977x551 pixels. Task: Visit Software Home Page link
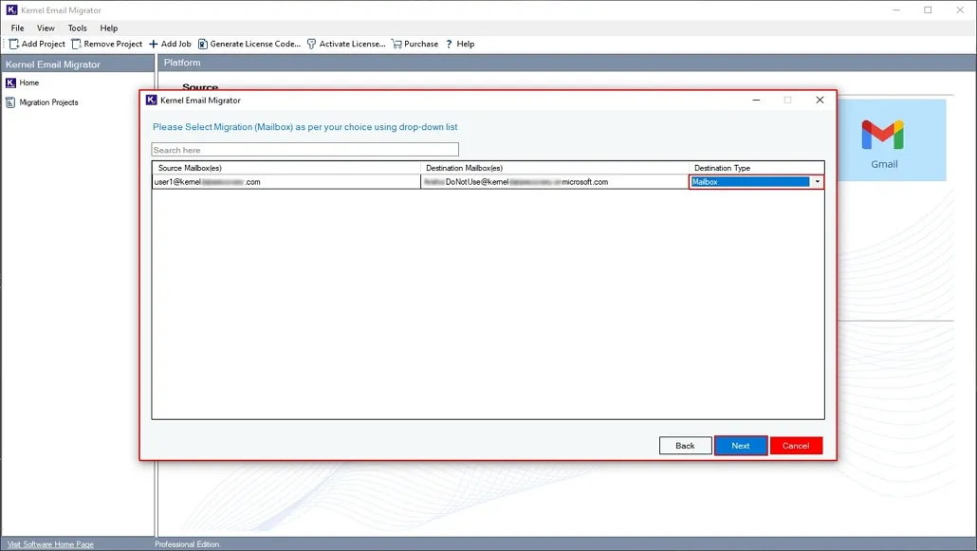point(50,544)
